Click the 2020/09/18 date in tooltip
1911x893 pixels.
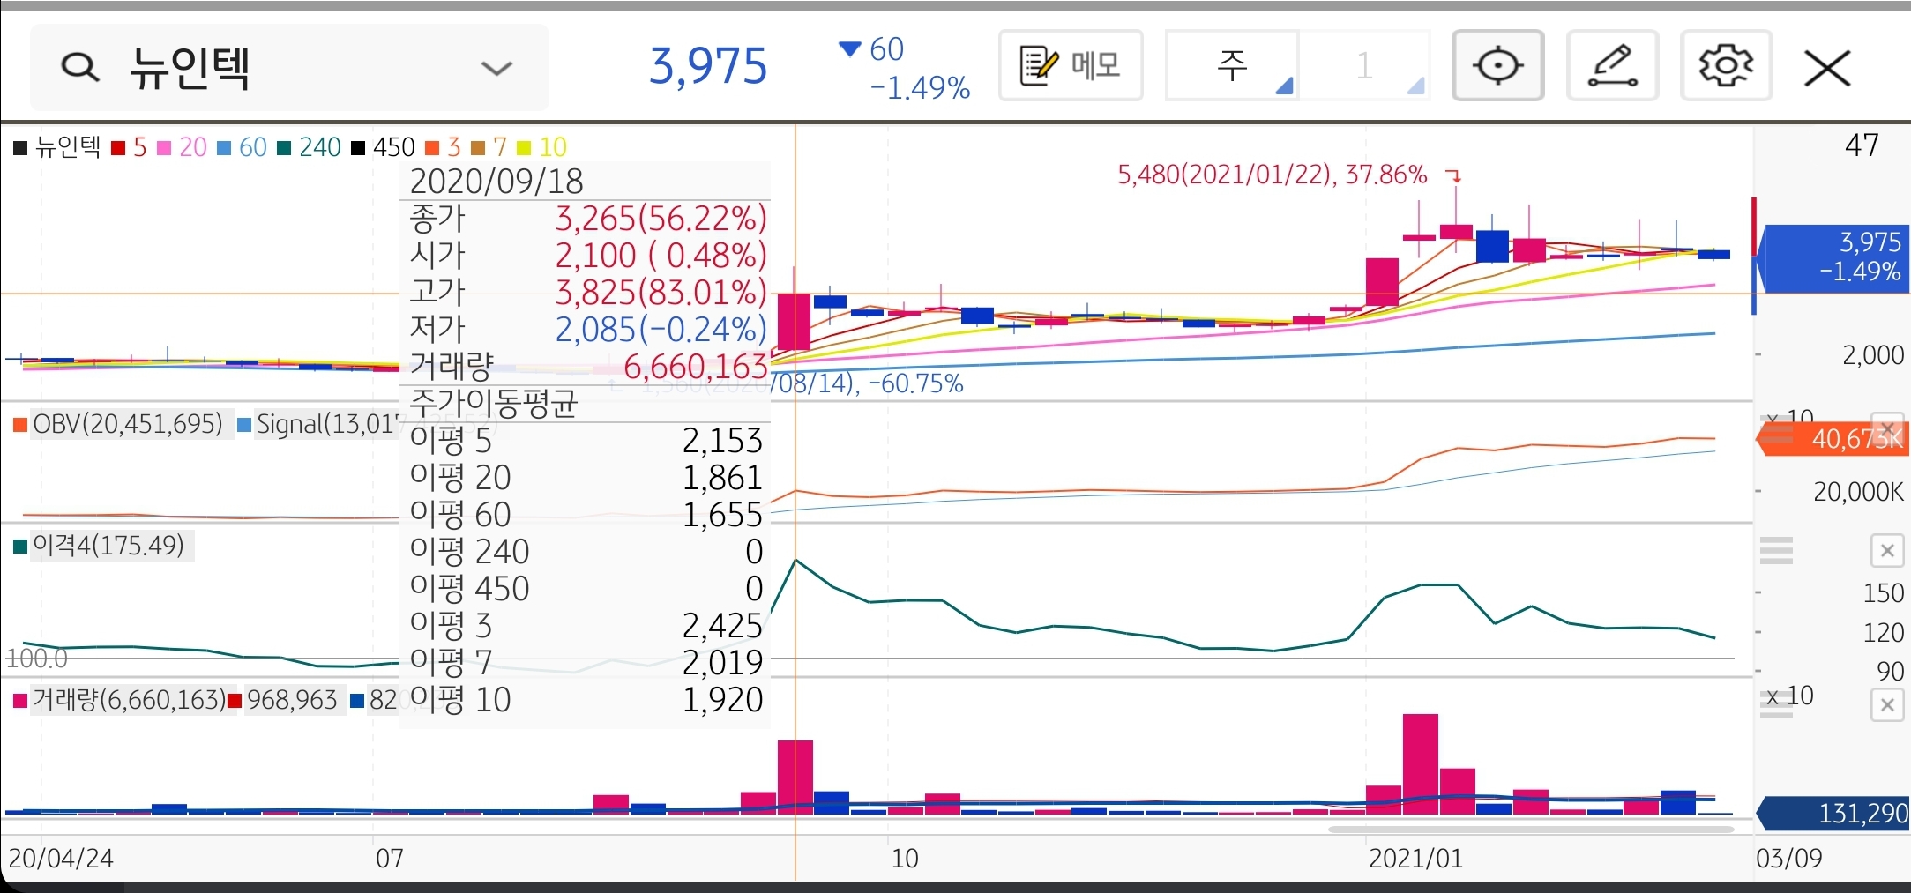point(496,182)
